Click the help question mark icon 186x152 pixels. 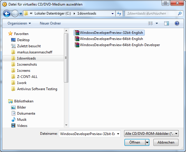177,23
